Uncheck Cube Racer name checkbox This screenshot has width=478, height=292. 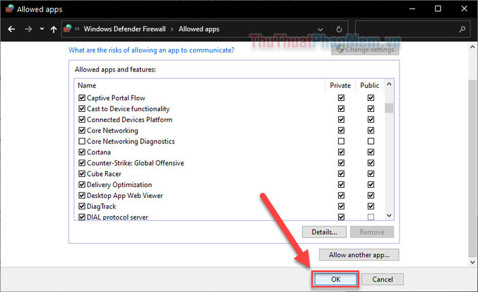[82, 174]
